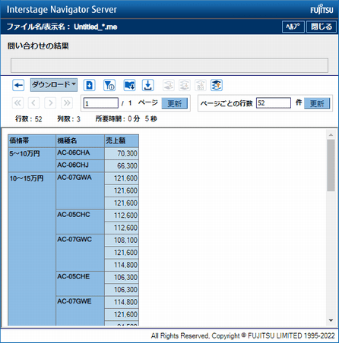Screen dimensions: 339x343
Task: Focus the rows-per-page input field
Action: (274, 103)
